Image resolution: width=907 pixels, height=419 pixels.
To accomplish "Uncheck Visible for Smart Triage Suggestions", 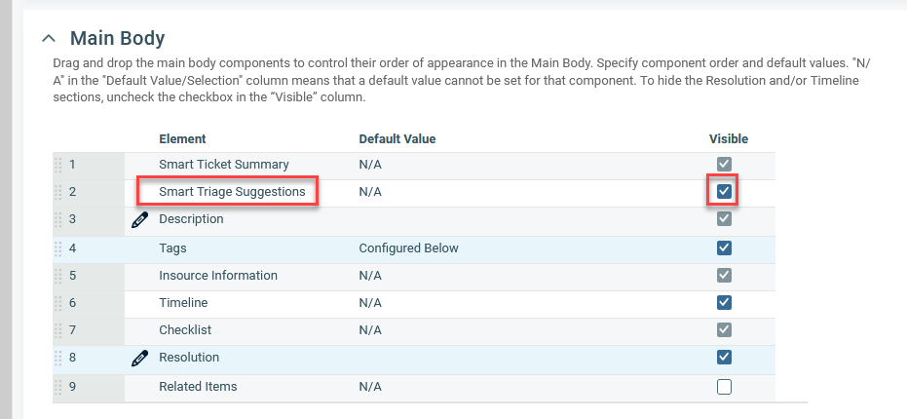I will click(x=723, y=192).
